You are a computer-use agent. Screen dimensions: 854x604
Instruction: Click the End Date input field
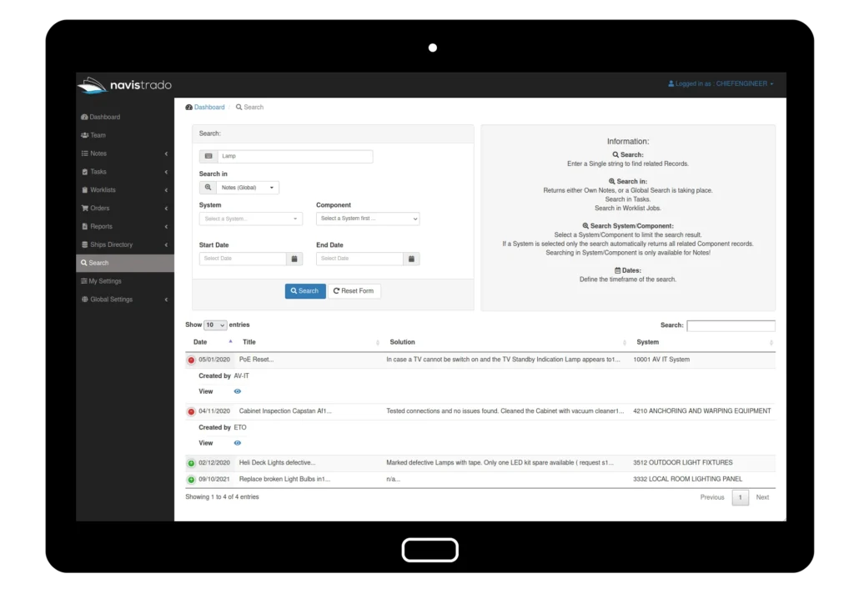pyautogui.click(x=360, y=259)
